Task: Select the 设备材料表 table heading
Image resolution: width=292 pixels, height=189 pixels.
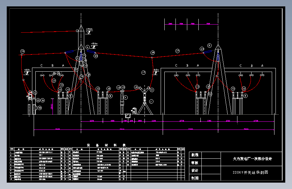Action: coord(106,145)
